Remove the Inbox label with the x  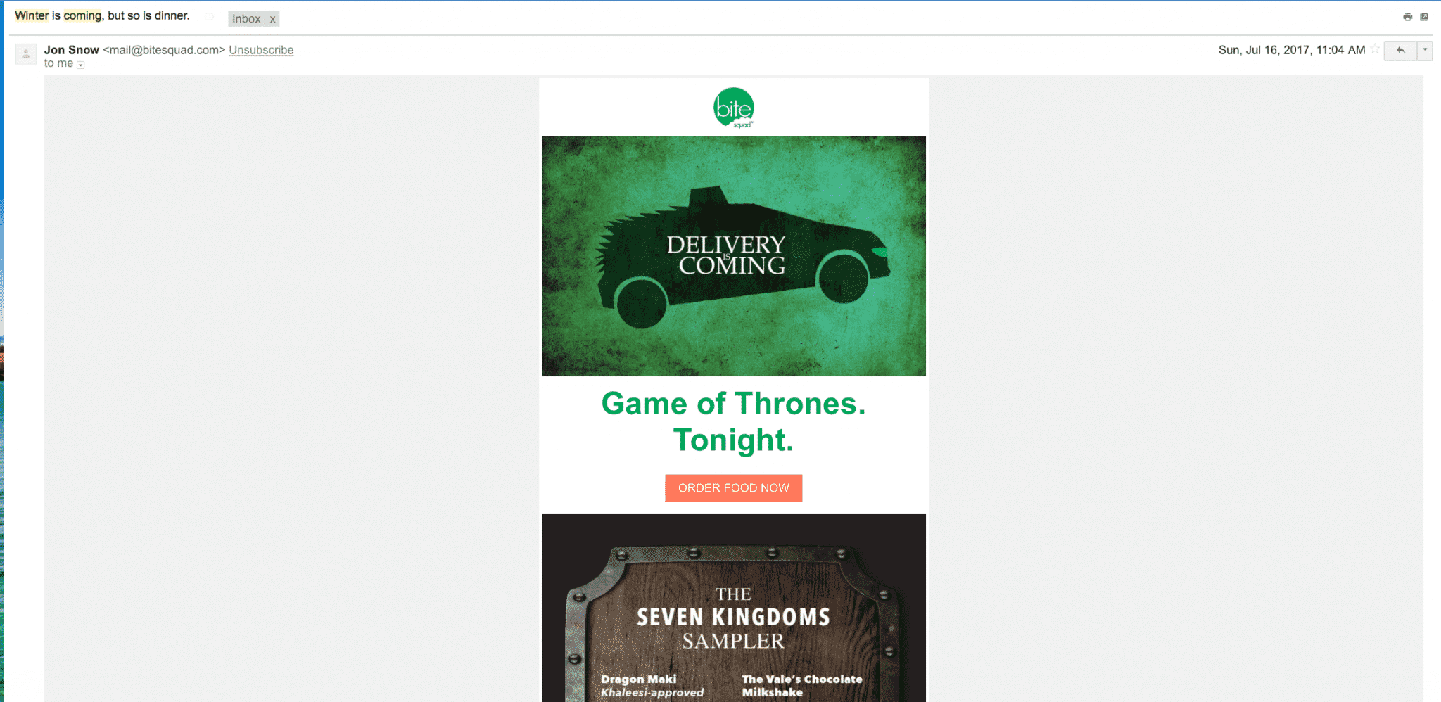click(272, 19)
